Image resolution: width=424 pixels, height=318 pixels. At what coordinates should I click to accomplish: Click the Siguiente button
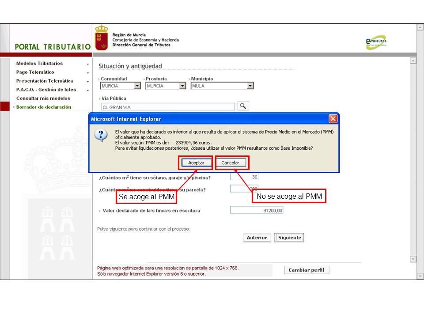pyautogui.click(x=289, y=238)
